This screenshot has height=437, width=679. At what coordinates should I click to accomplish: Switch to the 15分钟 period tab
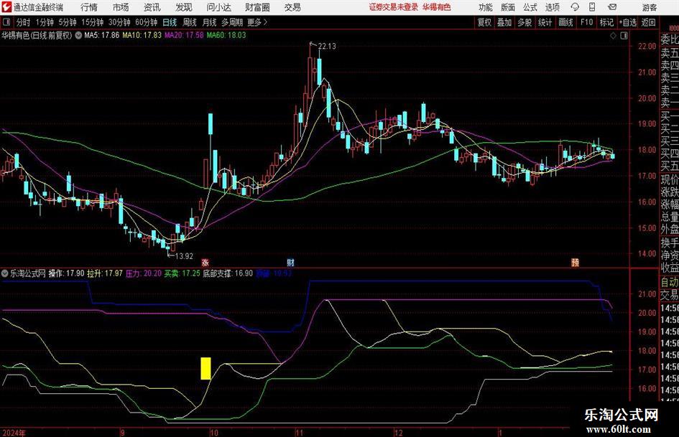click(x=92, y=22)
